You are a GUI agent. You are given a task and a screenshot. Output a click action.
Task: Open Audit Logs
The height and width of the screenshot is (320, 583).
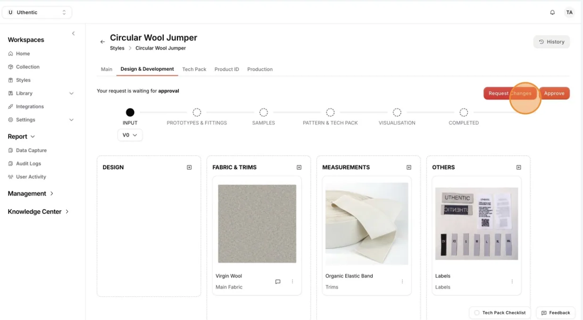click(25, 164)
